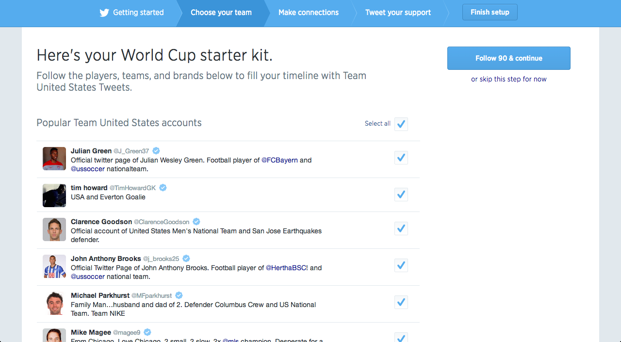
Task: Uncheck Tim Howard's follow checkbox
Action: [x=401, y=195]
